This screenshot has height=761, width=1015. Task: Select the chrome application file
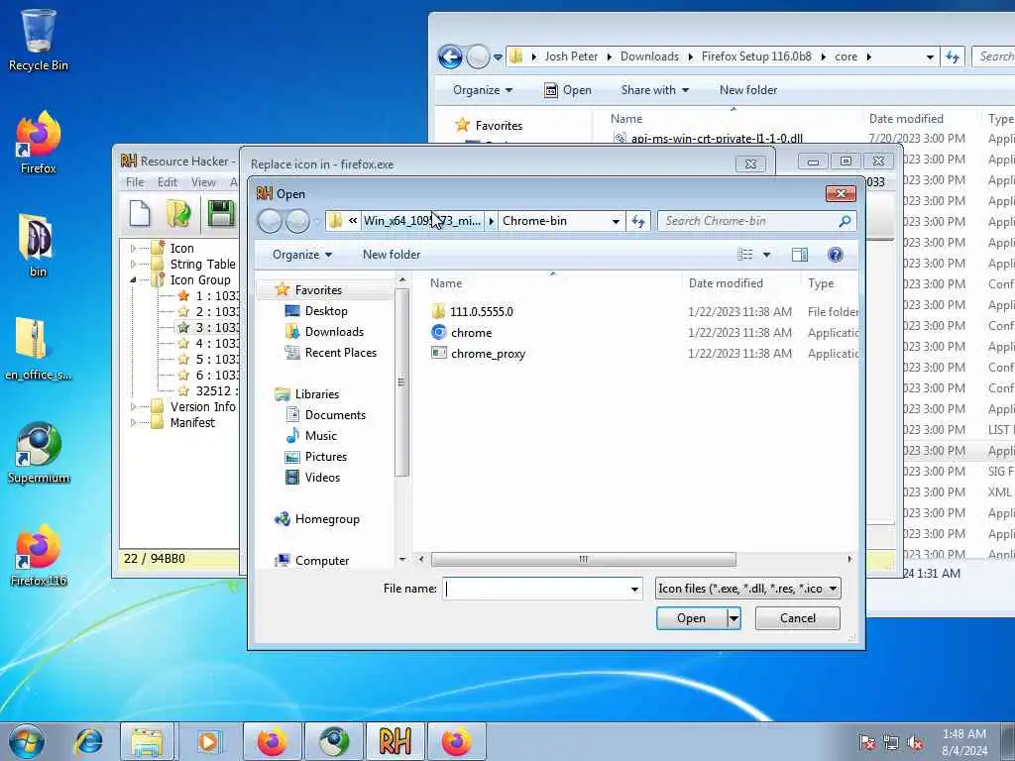(x=471, y=333)
